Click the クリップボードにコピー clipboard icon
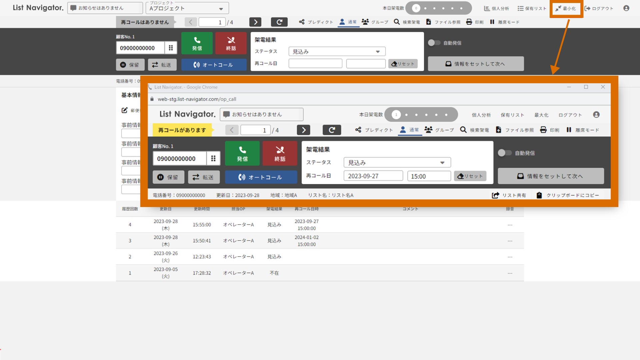The width and height of the screenshot is (640, 360). (x=539, y=195)
